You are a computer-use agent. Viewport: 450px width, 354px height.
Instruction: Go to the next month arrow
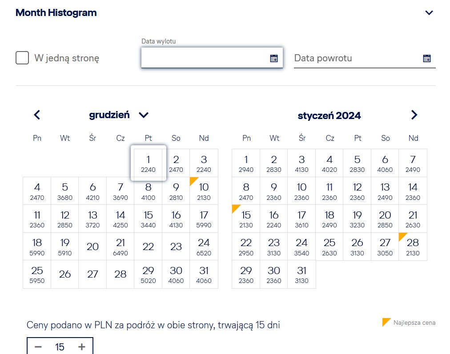pyautogui.click(x=414, y=115)
